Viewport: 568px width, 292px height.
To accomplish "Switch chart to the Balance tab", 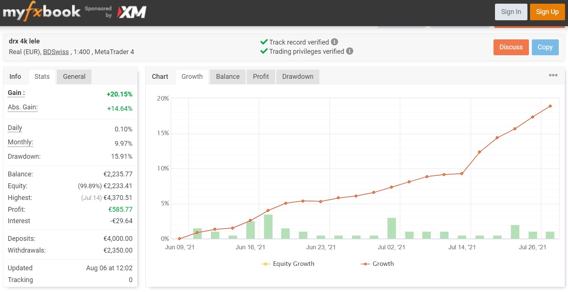I will (228, 77).
